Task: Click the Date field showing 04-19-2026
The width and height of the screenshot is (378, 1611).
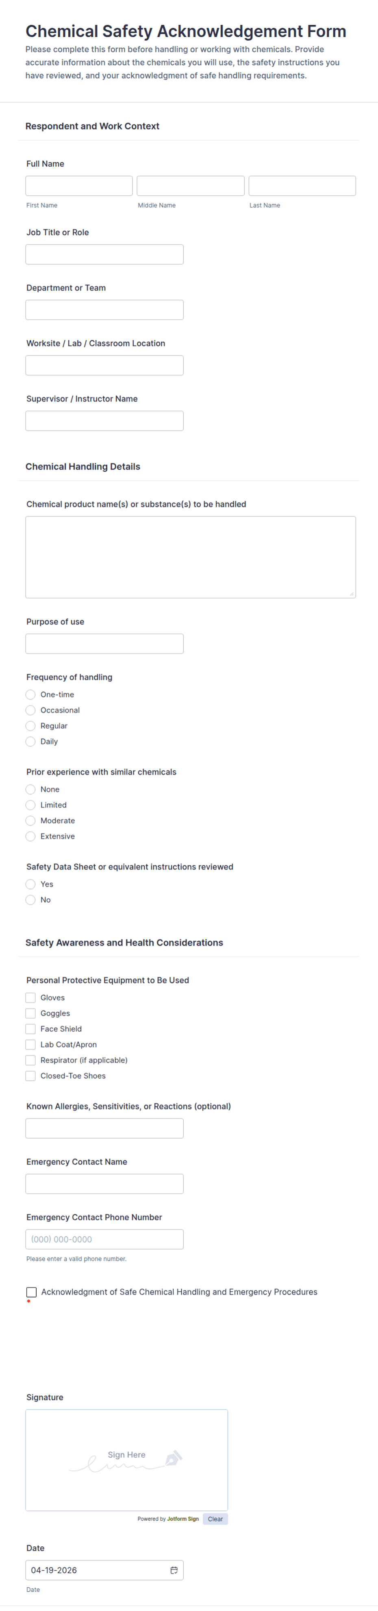Action: coord(104,1570)
